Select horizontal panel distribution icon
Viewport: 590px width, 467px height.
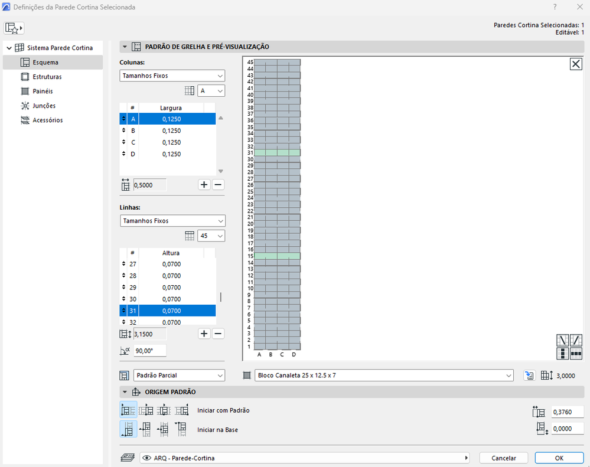576,354
